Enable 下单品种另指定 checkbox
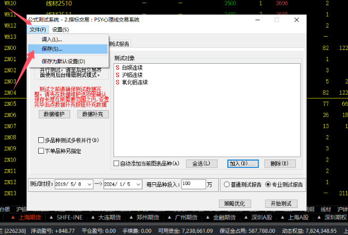Screen dimensions: 348x235 pos(41,151)
